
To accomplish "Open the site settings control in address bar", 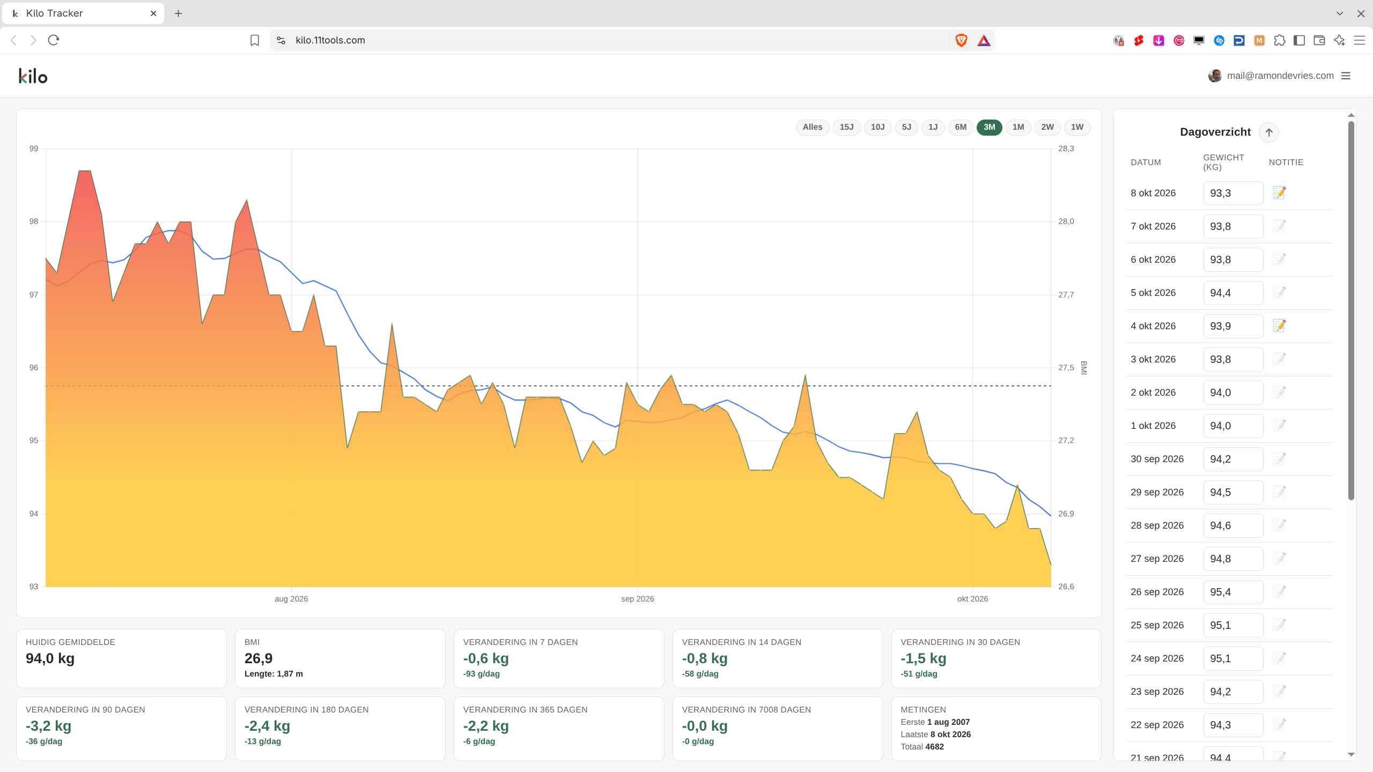I will tap(281, 40).
